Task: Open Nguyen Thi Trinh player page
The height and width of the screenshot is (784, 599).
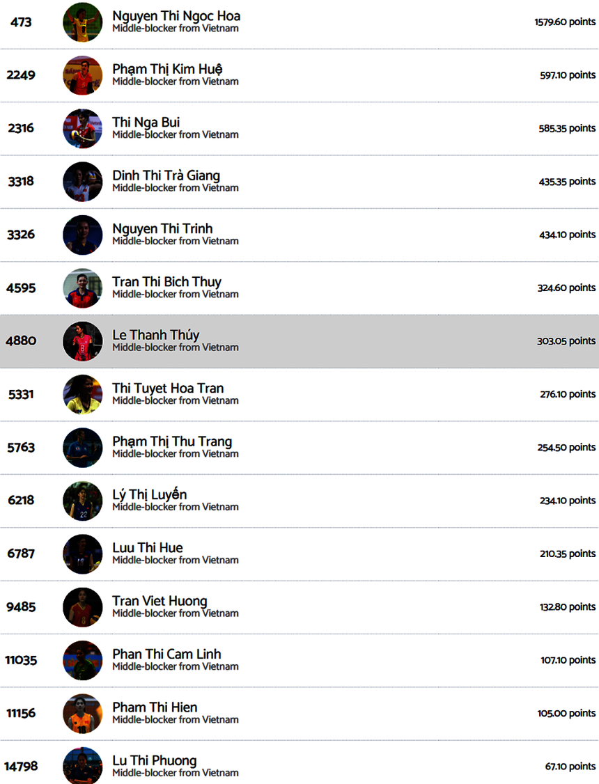Action: pyautogui.click(x=162, y=228)
